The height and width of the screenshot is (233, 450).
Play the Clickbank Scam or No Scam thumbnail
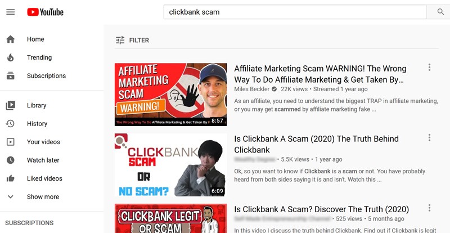(x=171, y=165)
